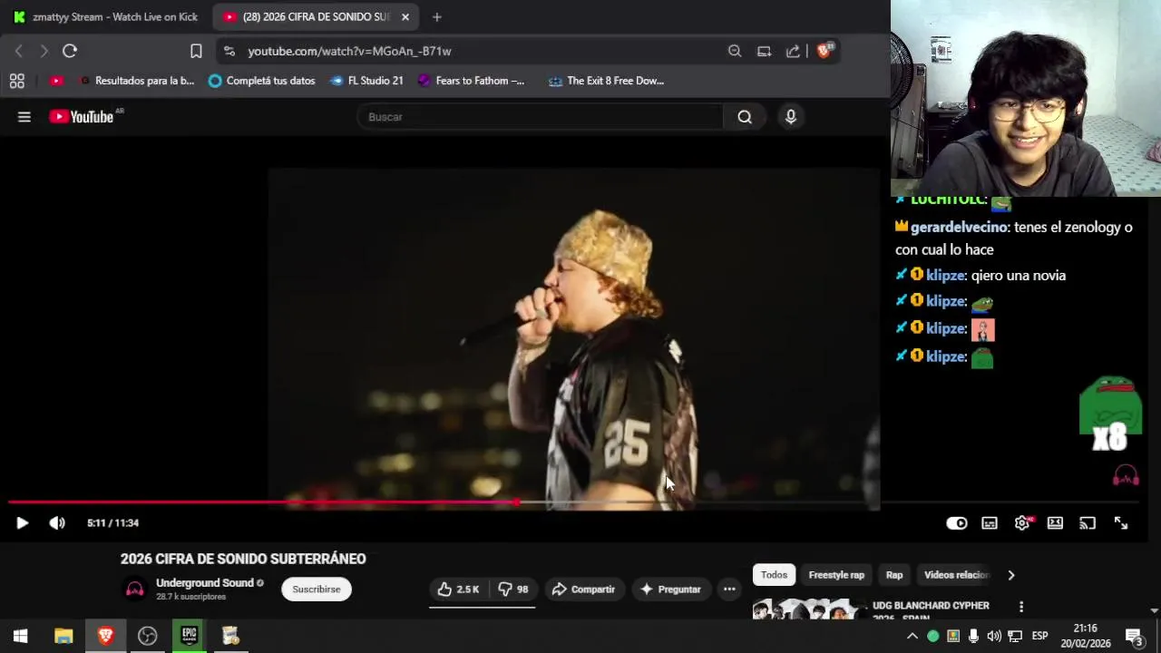Turn on subtitles in the player

990,522
